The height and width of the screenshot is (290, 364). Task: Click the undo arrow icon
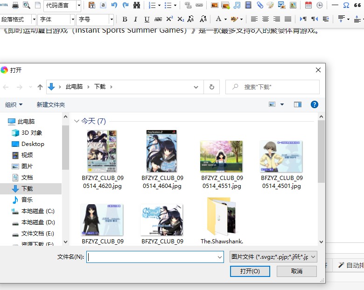tap(114, 5)
